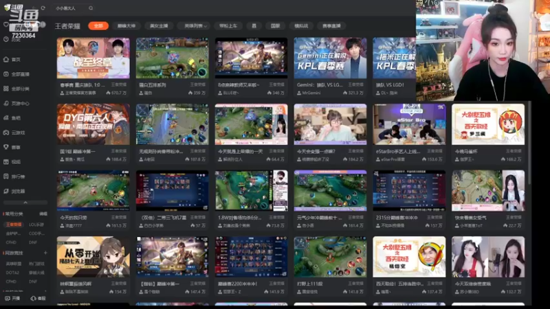Open the Gemini正在解说 KPL春季赛 thumbnail
The image size is (550, 309).
[330, 58]
